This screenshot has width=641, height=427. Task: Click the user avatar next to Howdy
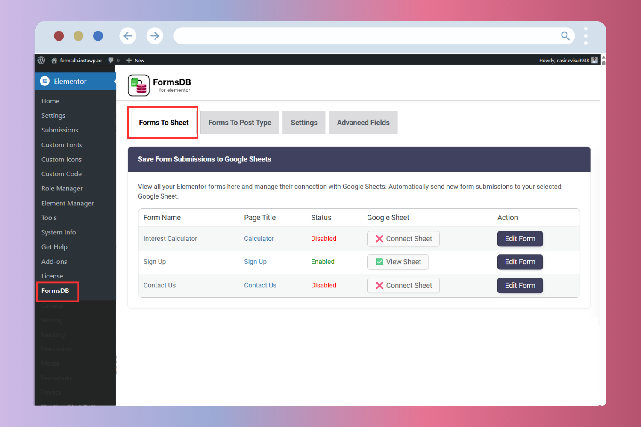(594, 60)
